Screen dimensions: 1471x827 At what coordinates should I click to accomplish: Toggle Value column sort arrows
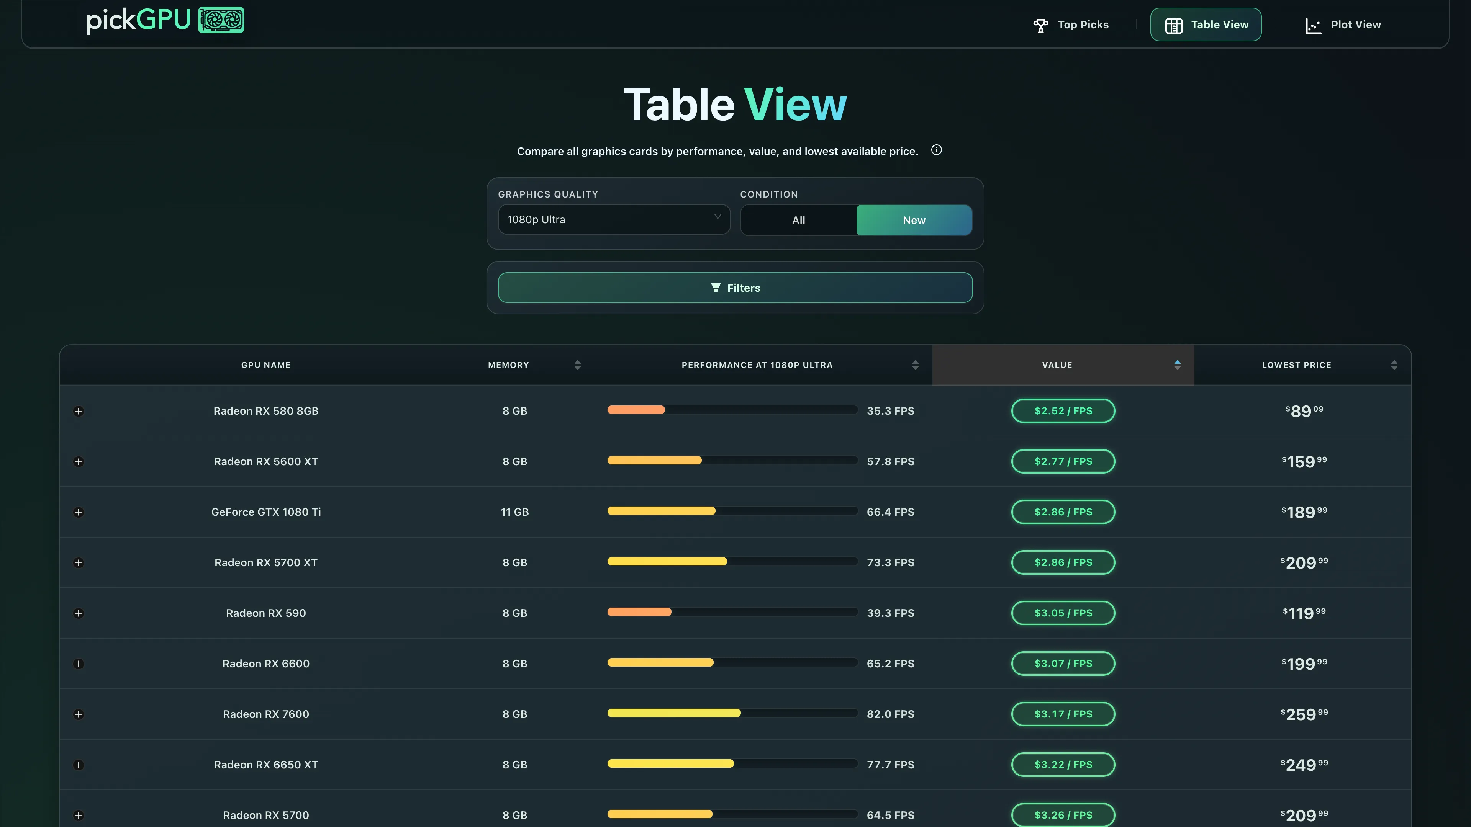pyautogui.click(x=1177, y=365)
